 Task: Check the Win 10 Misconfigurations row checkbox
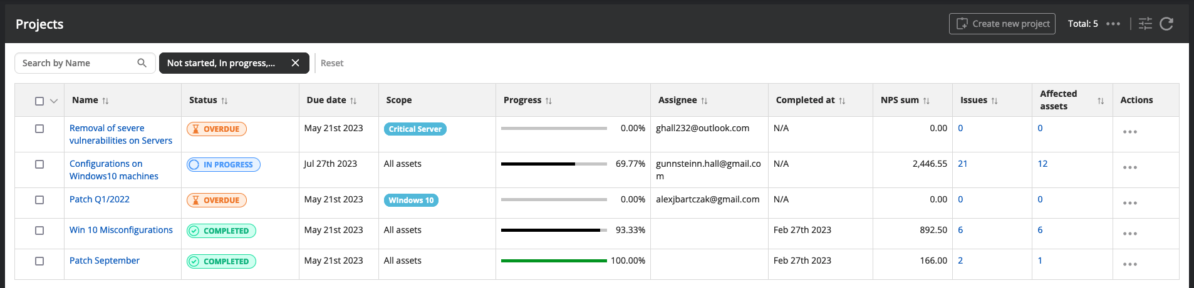pos(39,231)
